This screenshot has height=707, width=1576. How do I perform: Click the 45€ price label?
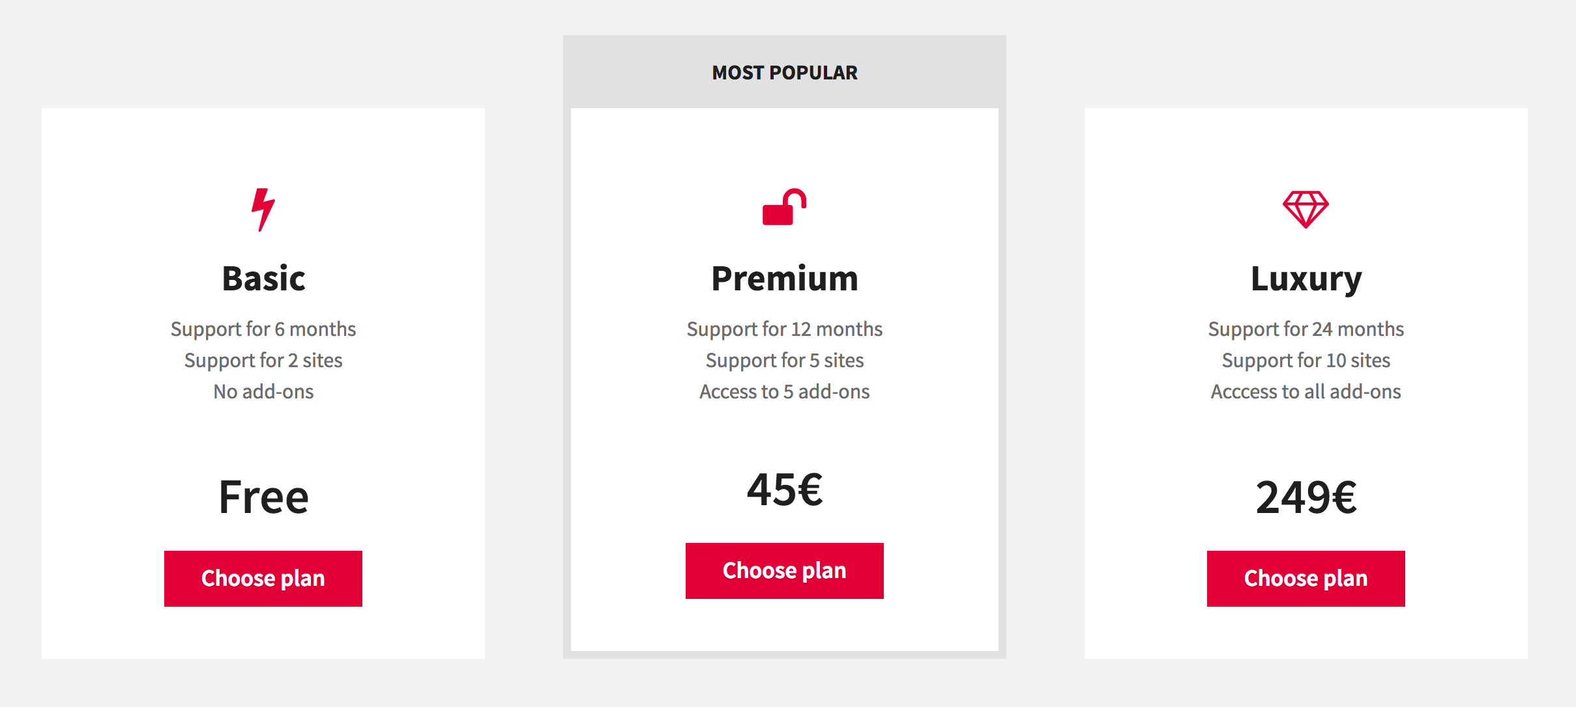pos(785,490)
